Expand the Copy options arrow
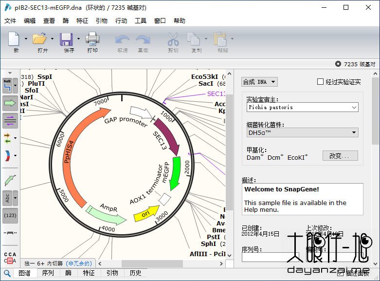380x281 pixels. (206, 39)
